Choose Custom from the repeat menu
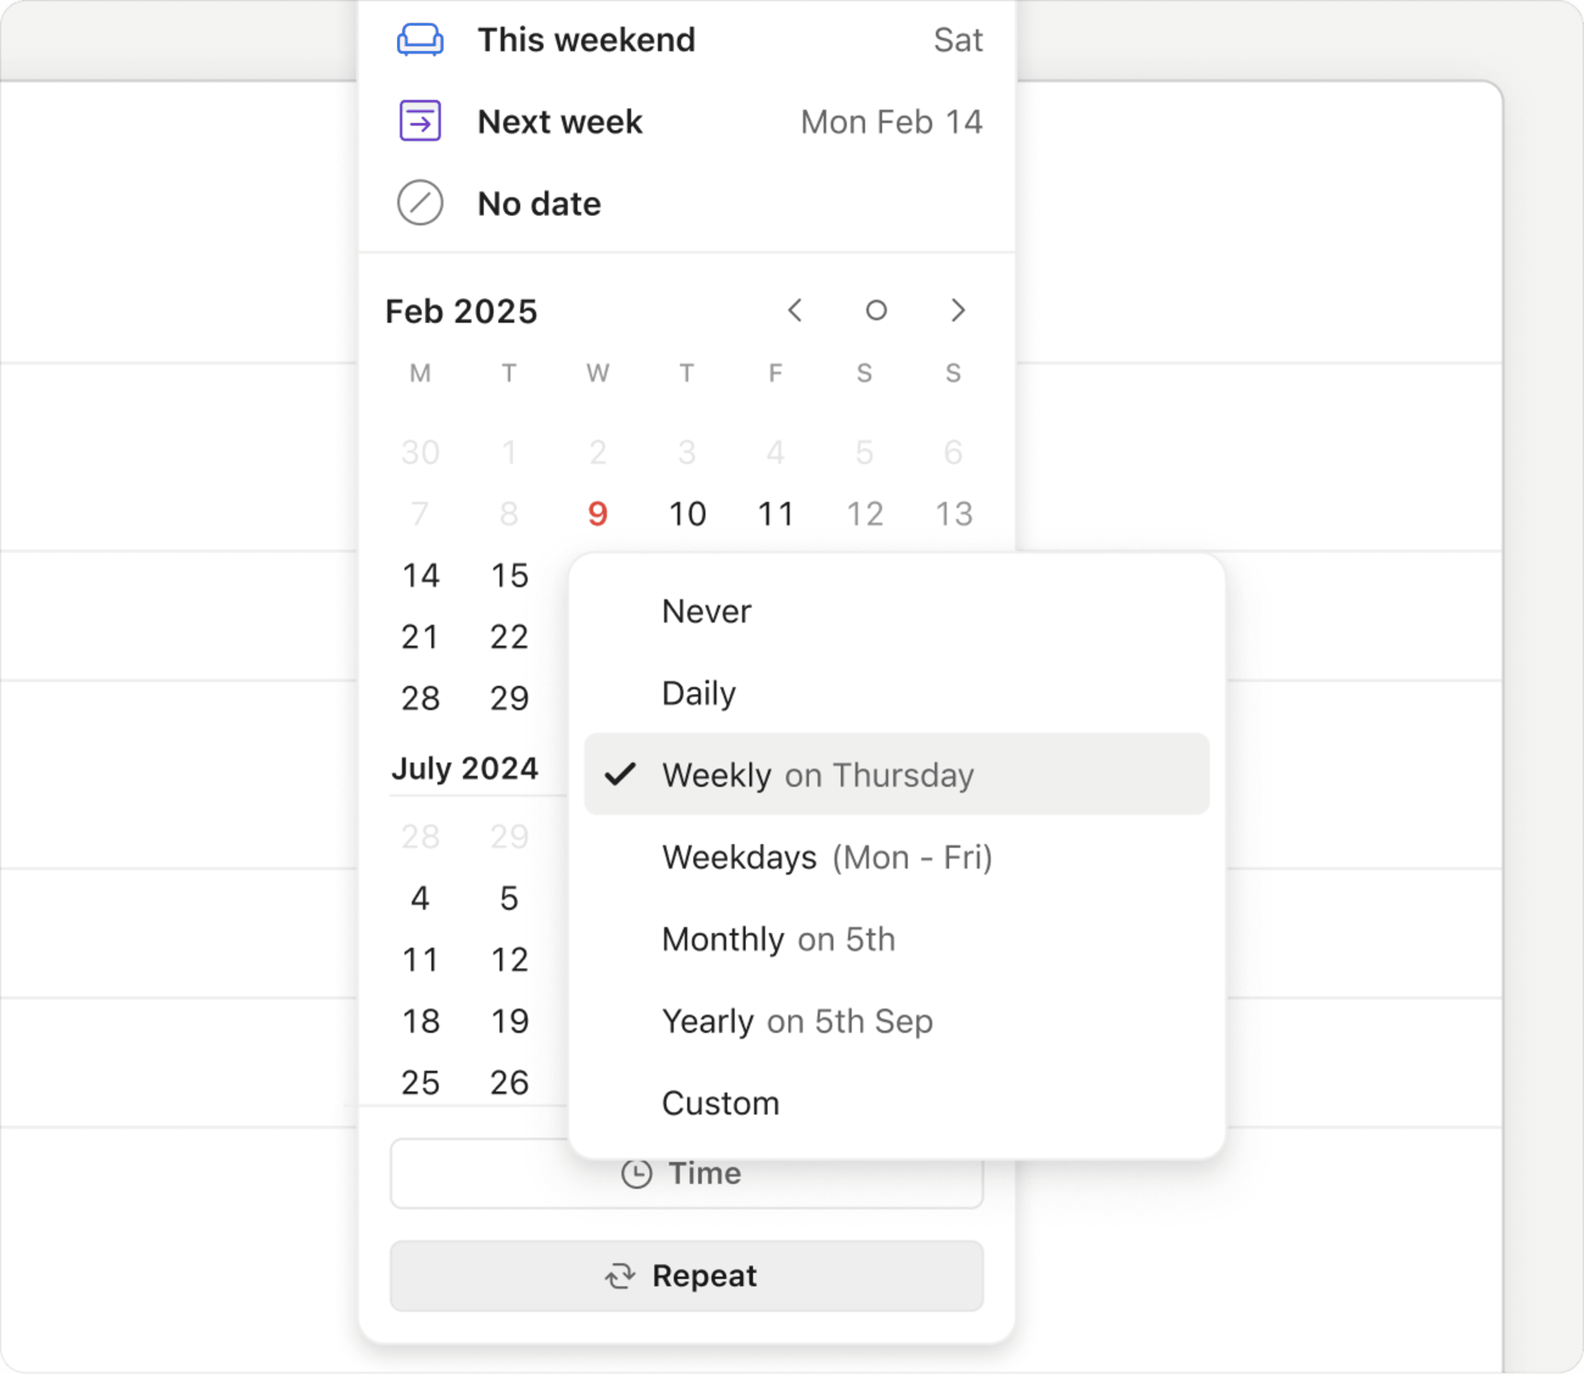 pyautogui.click(x=720, y=1102)
